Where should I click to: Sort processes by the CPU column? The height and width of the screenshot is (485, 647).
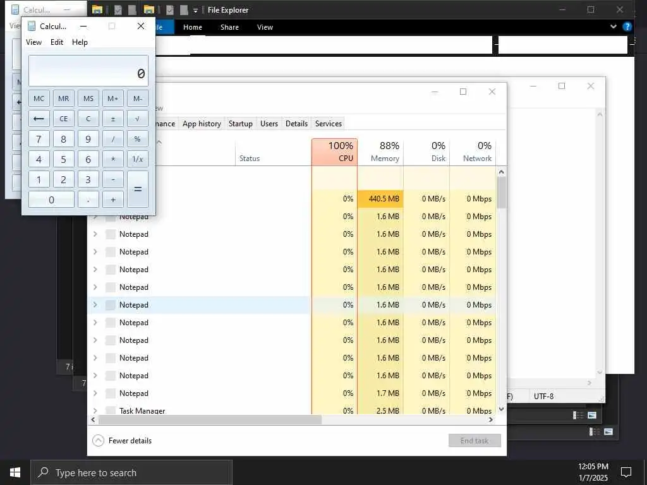tap(335, 152)
